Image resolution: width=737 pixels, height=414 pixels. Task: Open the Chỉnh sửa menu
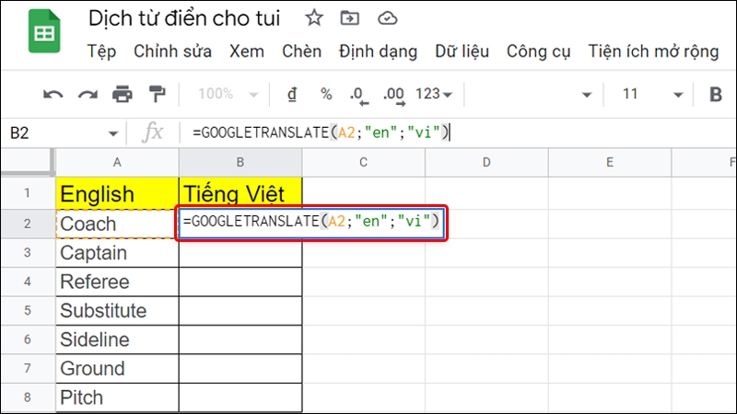pyautogui.click(x=172, y=52)
